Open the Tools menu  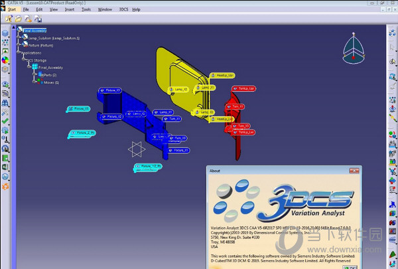pyautogui.click(x=86, y=9)
